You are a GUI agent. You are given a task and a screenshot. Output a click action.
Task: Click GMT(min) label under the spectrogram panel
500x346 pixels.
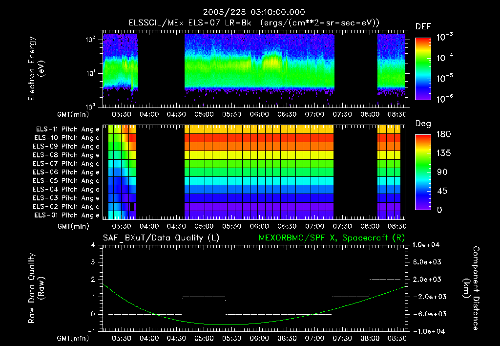click(x=73, y=114)
